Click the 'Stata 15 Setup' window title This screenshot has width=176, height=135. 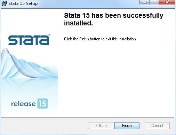(x=23, y=3)
